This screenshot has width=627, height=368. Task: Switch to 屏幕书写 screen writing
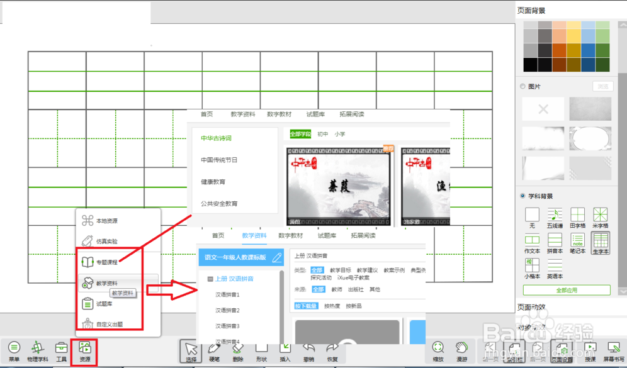click(x=614, y=352)
